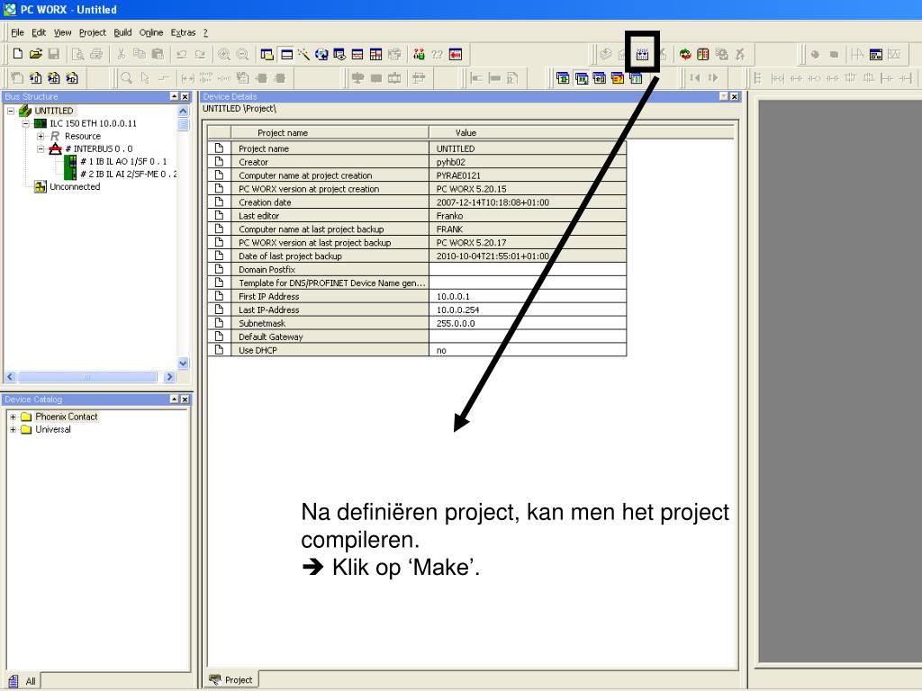Click the watch window icon near far right
Image resolution: width=922 pixels, height=691 pixels.
[x=875, y=54]
